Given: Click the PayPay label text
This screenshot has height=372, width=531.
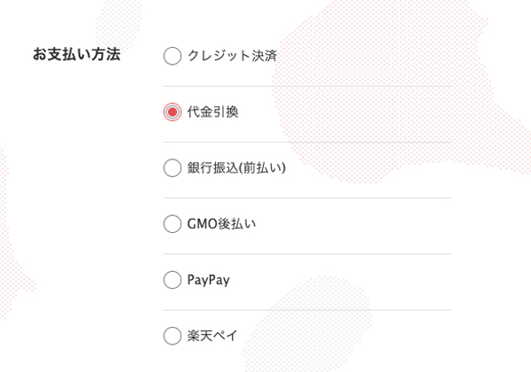Looking at the screenshot, I should pos(208,280).
